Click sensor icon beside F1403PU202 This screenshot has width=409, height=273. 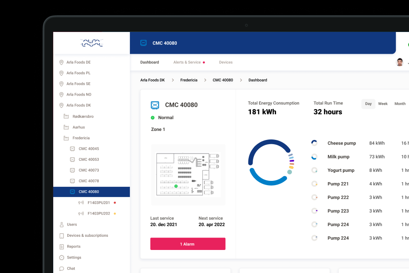coord(81,213)
